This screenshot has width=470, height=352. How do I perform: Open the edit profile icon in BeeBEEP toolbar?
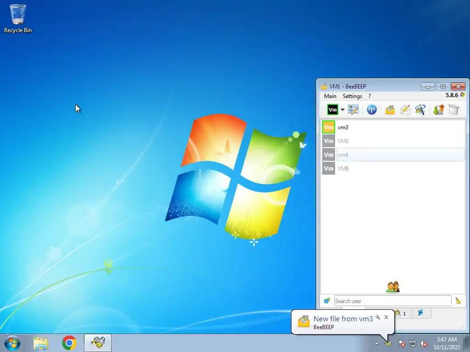353,110
